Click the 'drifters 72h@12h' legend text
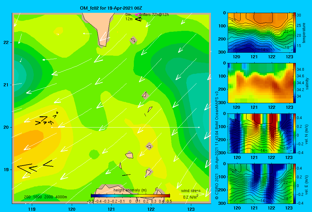Screen dimensions: 312x212 pos(154,15)
